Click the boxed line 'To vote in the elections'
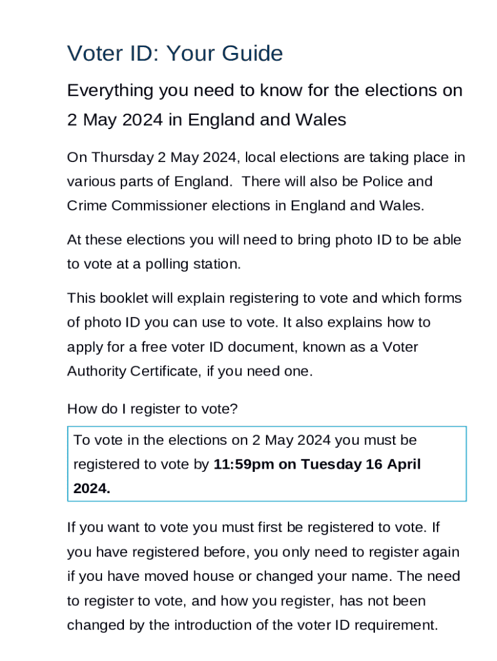The image size is (497, 661). coord(245,440)
